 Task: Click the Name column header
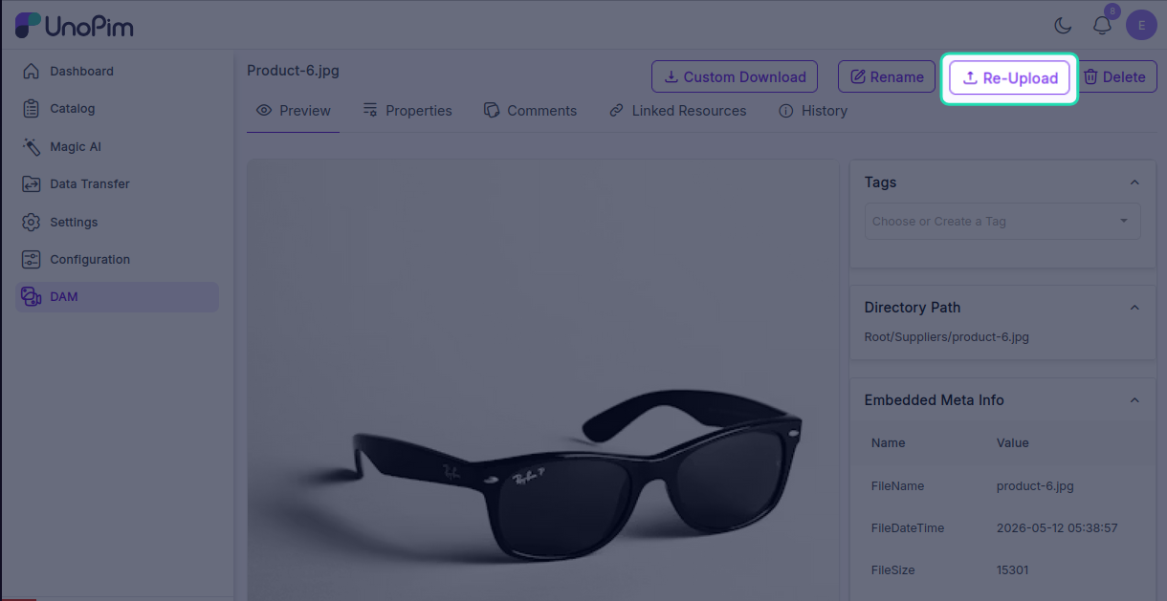tap(888, 443)
